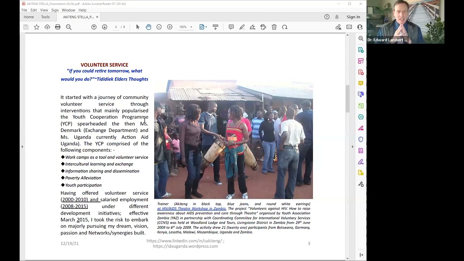Choose the arrow Selection tool
Image resolution: width=464 pixels, height=261 pixels.
138,27
